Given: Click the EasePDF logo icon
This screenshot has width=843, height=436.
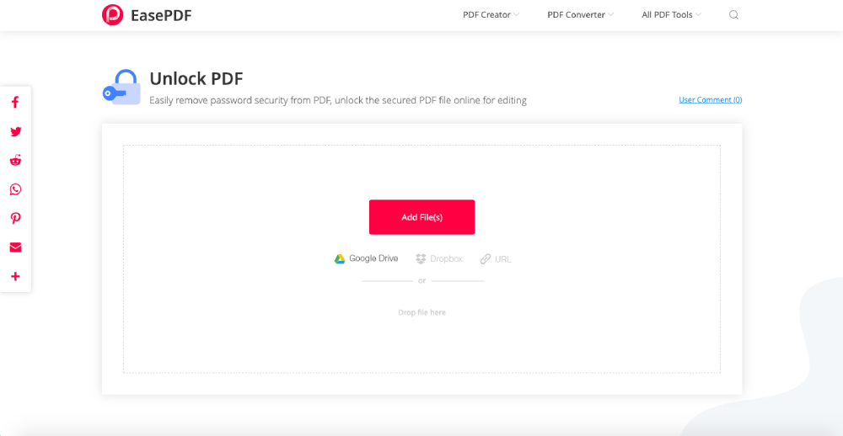Looking at the screenshot, I should tap(112, 15).
